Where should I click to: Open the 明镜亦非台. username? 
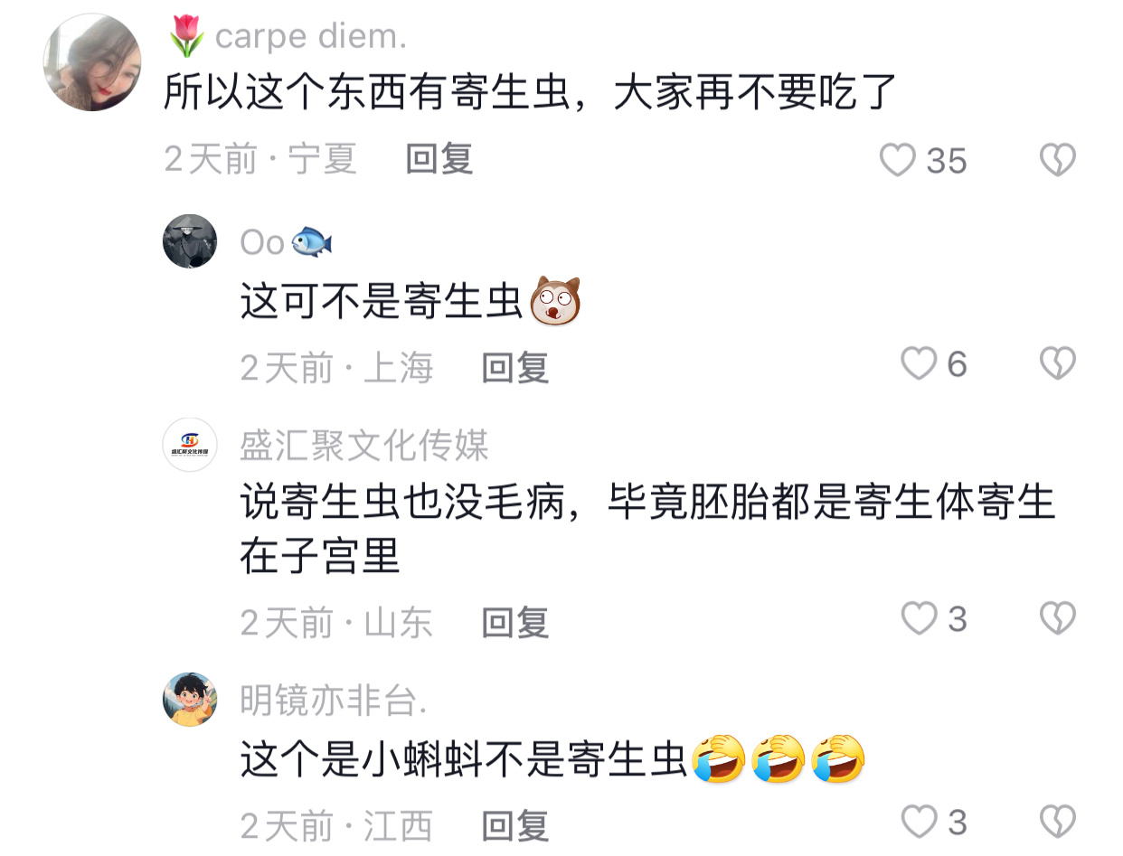(x=330, y=701)
